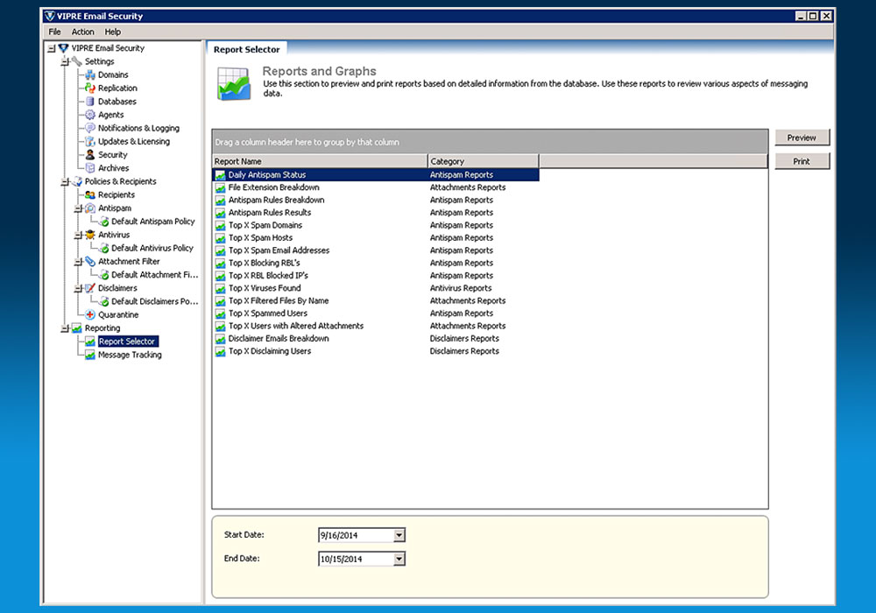Open the End Date dropdown calendar

(399, 559)
